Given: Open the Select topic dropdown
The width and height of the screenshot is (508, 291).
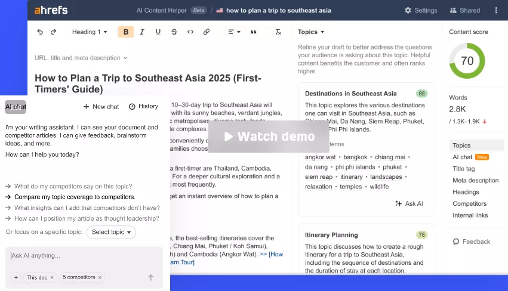Looking at the screenshot, I should 111,232.
